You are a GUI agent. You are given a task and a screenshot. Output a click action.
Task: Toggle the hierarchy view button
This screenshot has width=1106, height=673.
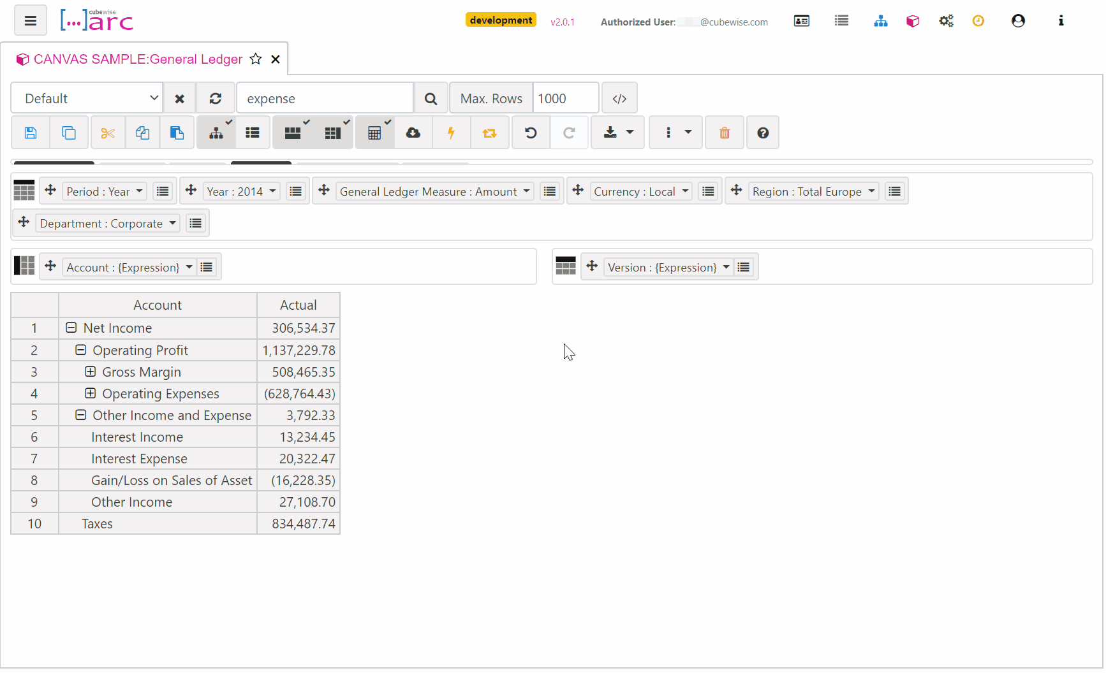(x=216, y=133)
